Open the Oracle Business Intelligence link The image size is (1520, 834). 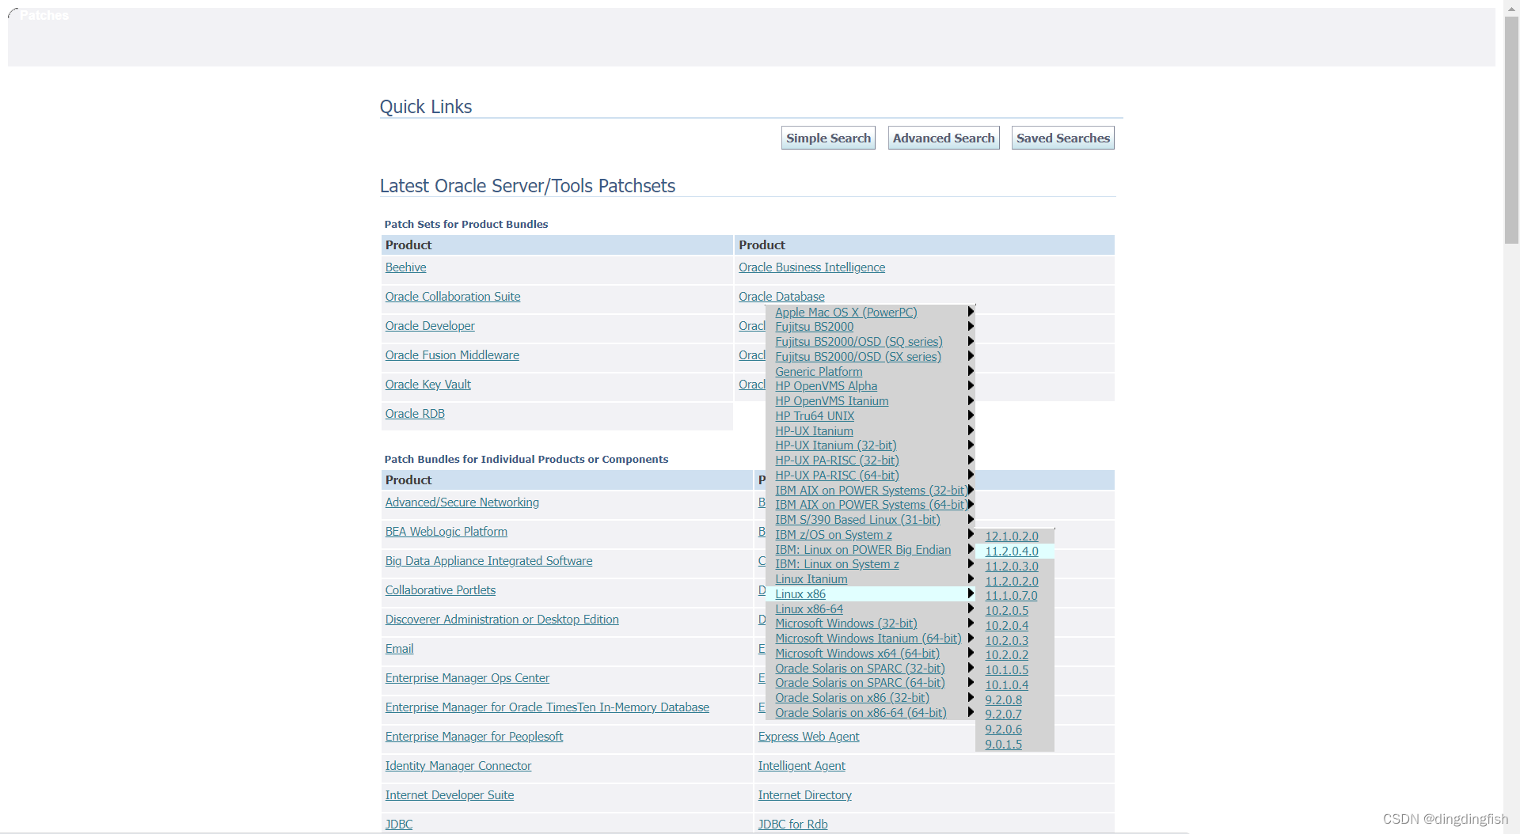click(x=811, y=267)
